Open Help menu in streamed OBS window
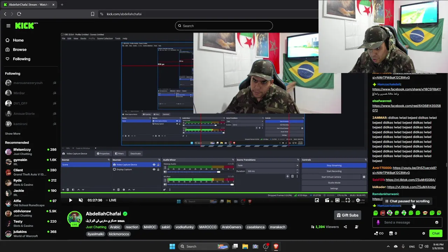This screenshot has height=252, width=448. click(x=125, y=38)
